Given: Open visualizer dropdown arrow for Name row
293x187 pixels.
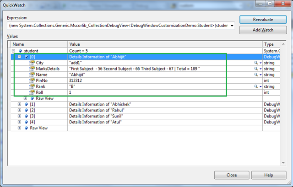Looking at the screenshot, I should 260,75.
